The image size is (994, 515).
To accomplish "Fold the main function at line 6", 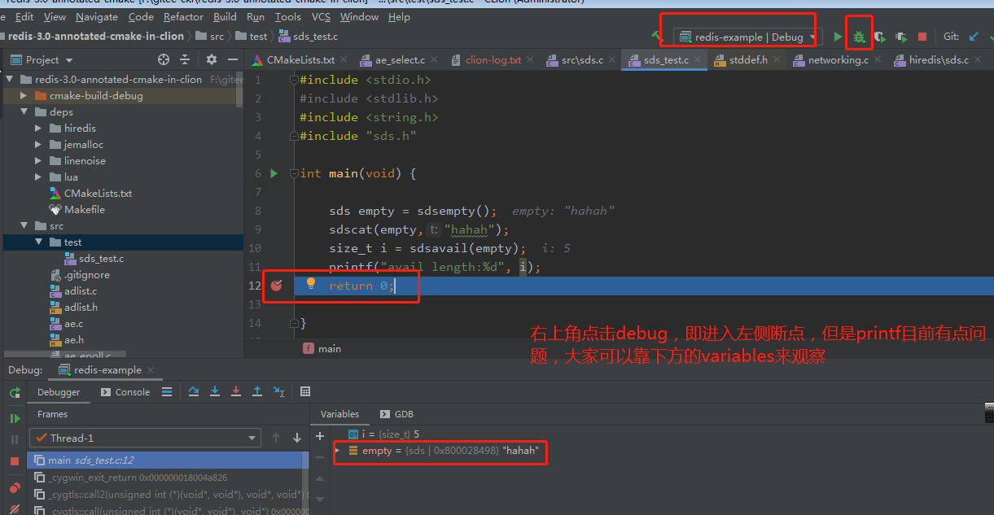I will [x=294, y=173].
